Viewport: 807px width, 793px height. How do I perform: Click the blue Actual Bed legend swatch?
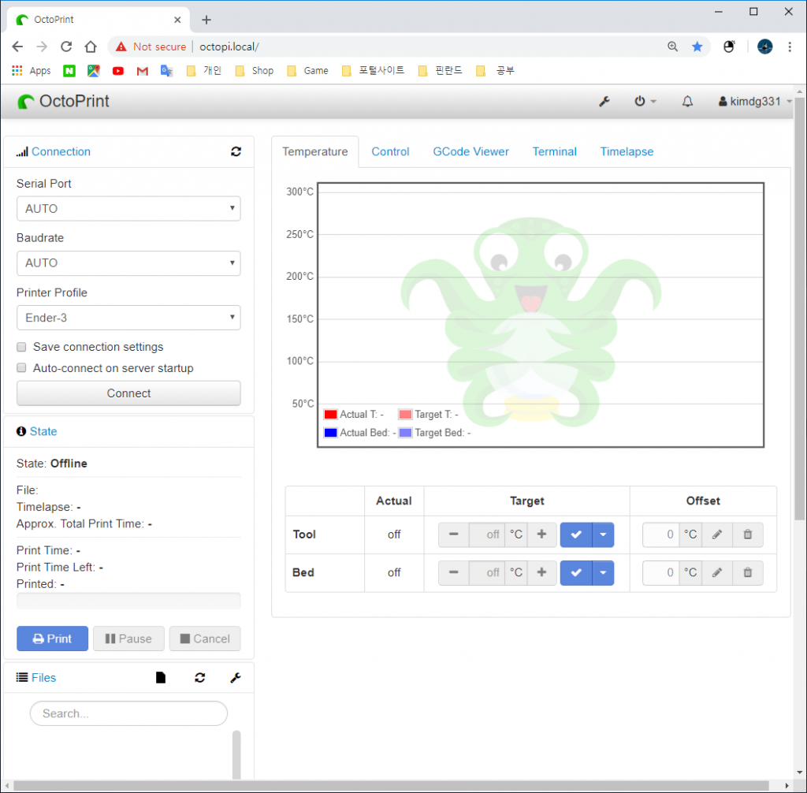click(330, 433)
